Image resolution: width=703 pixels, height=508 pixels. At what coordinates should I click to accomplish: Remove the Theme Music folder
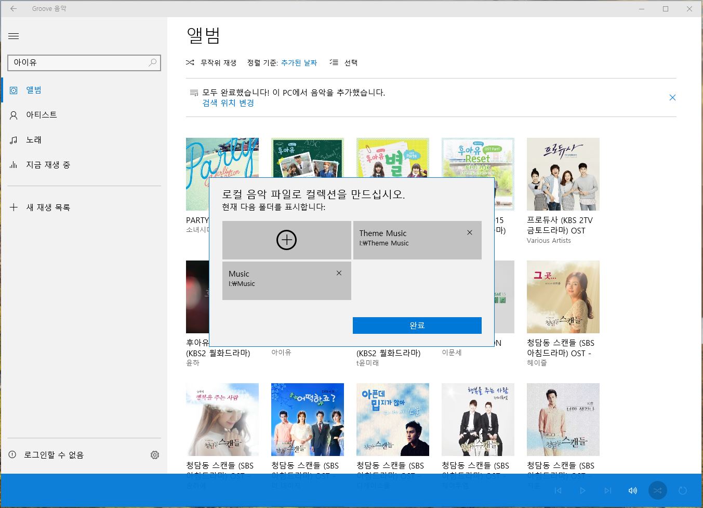[470, 232]
